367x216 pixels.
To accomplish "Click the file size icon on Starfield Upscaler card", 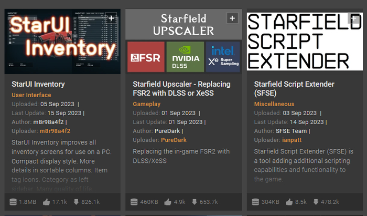I will 134,202.
